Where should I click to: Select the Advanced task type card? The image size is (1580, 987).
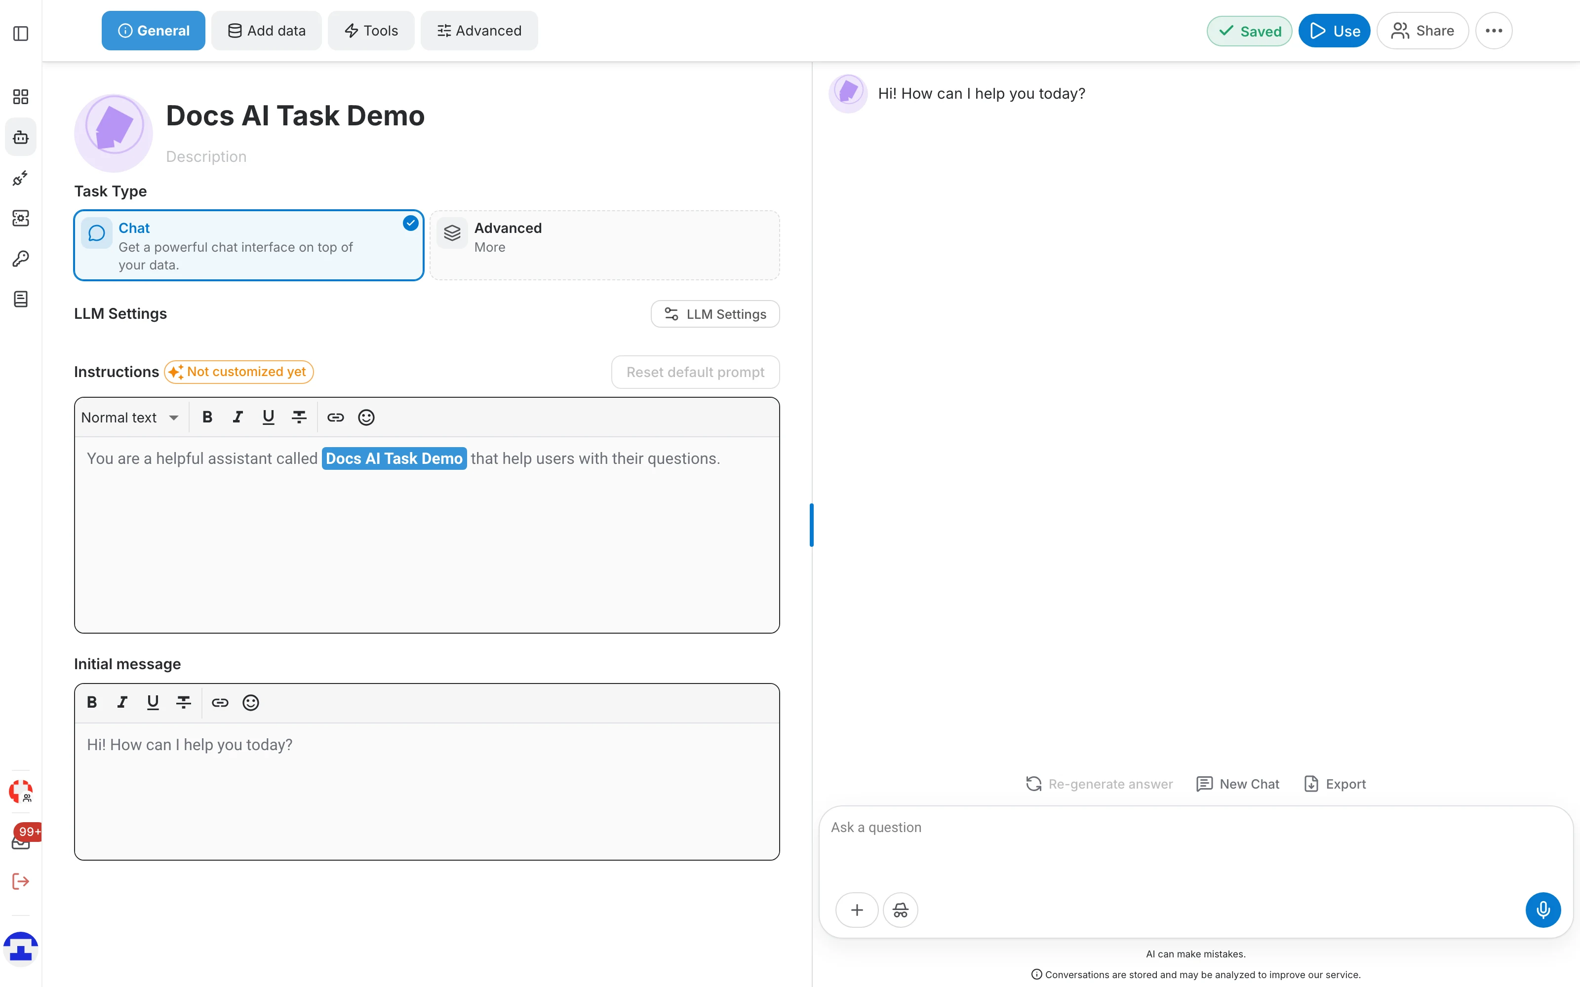point(604,245)
